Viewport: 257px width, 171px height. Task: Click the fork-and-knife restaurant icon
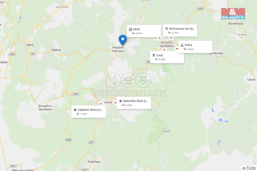(x=167, y=29)
